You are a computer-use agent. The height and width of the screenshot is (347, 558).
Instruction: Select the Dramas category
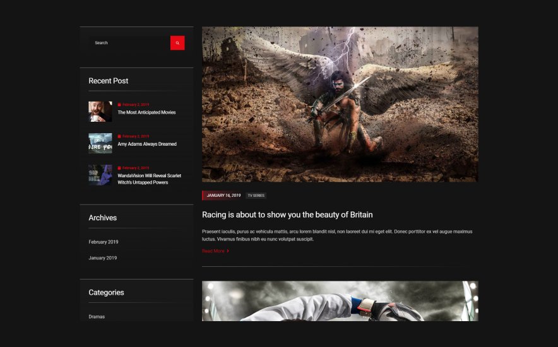click(97, 317)
